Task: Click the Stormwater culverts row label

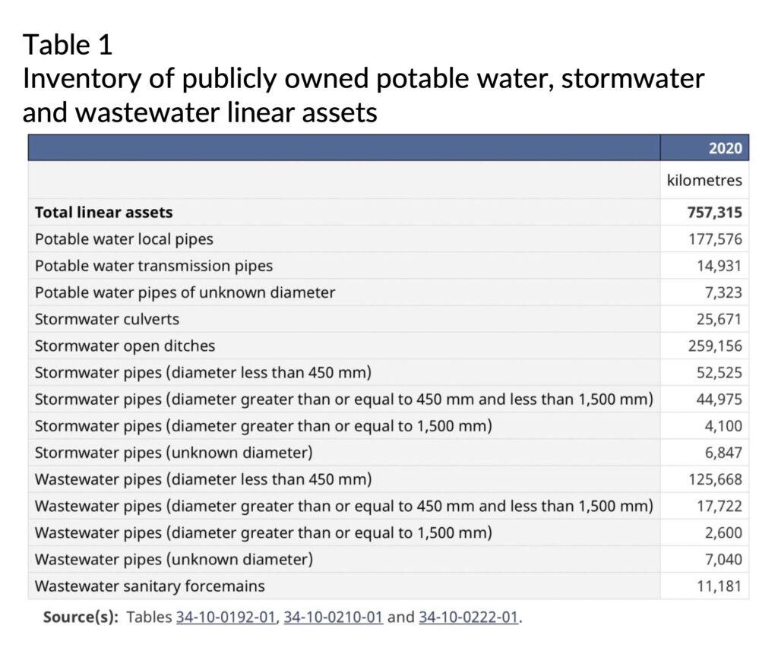Action: [106, 319]
